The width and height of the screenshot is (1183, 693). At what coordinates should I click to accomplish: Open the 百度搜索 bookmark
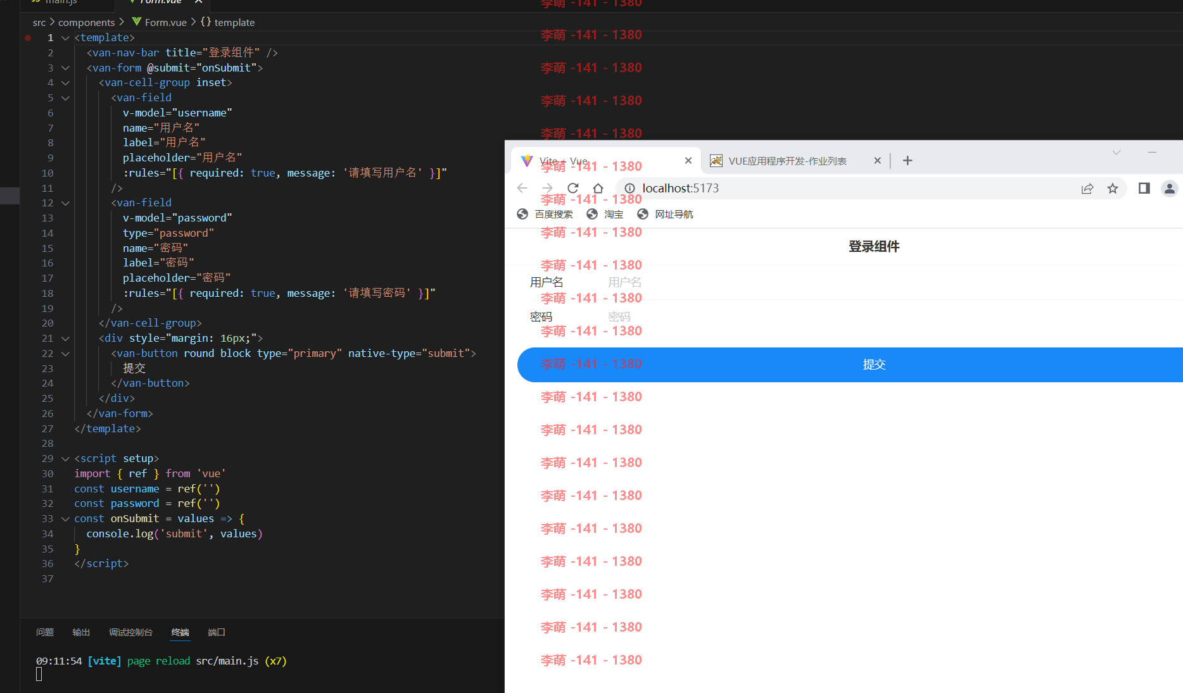coord(545,214)
